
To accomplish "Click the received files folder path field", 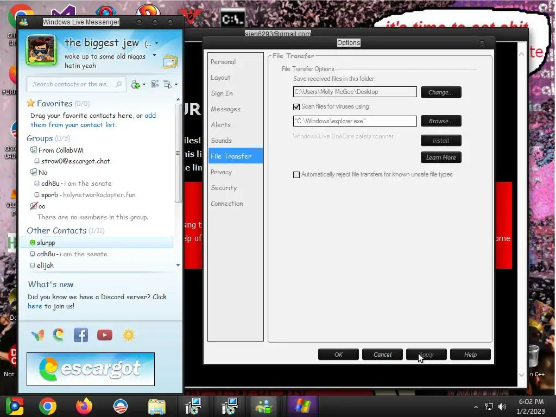I will (x=355, y=92).
